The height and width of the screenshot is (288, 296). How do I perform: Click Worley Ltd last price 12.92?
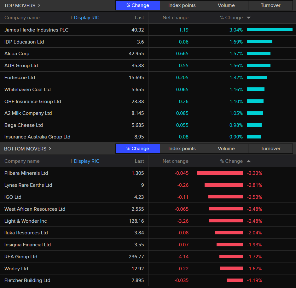(138, 268)
